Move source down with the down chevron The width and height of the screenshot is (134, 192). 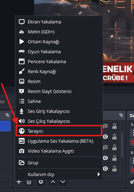pos(63,182)
